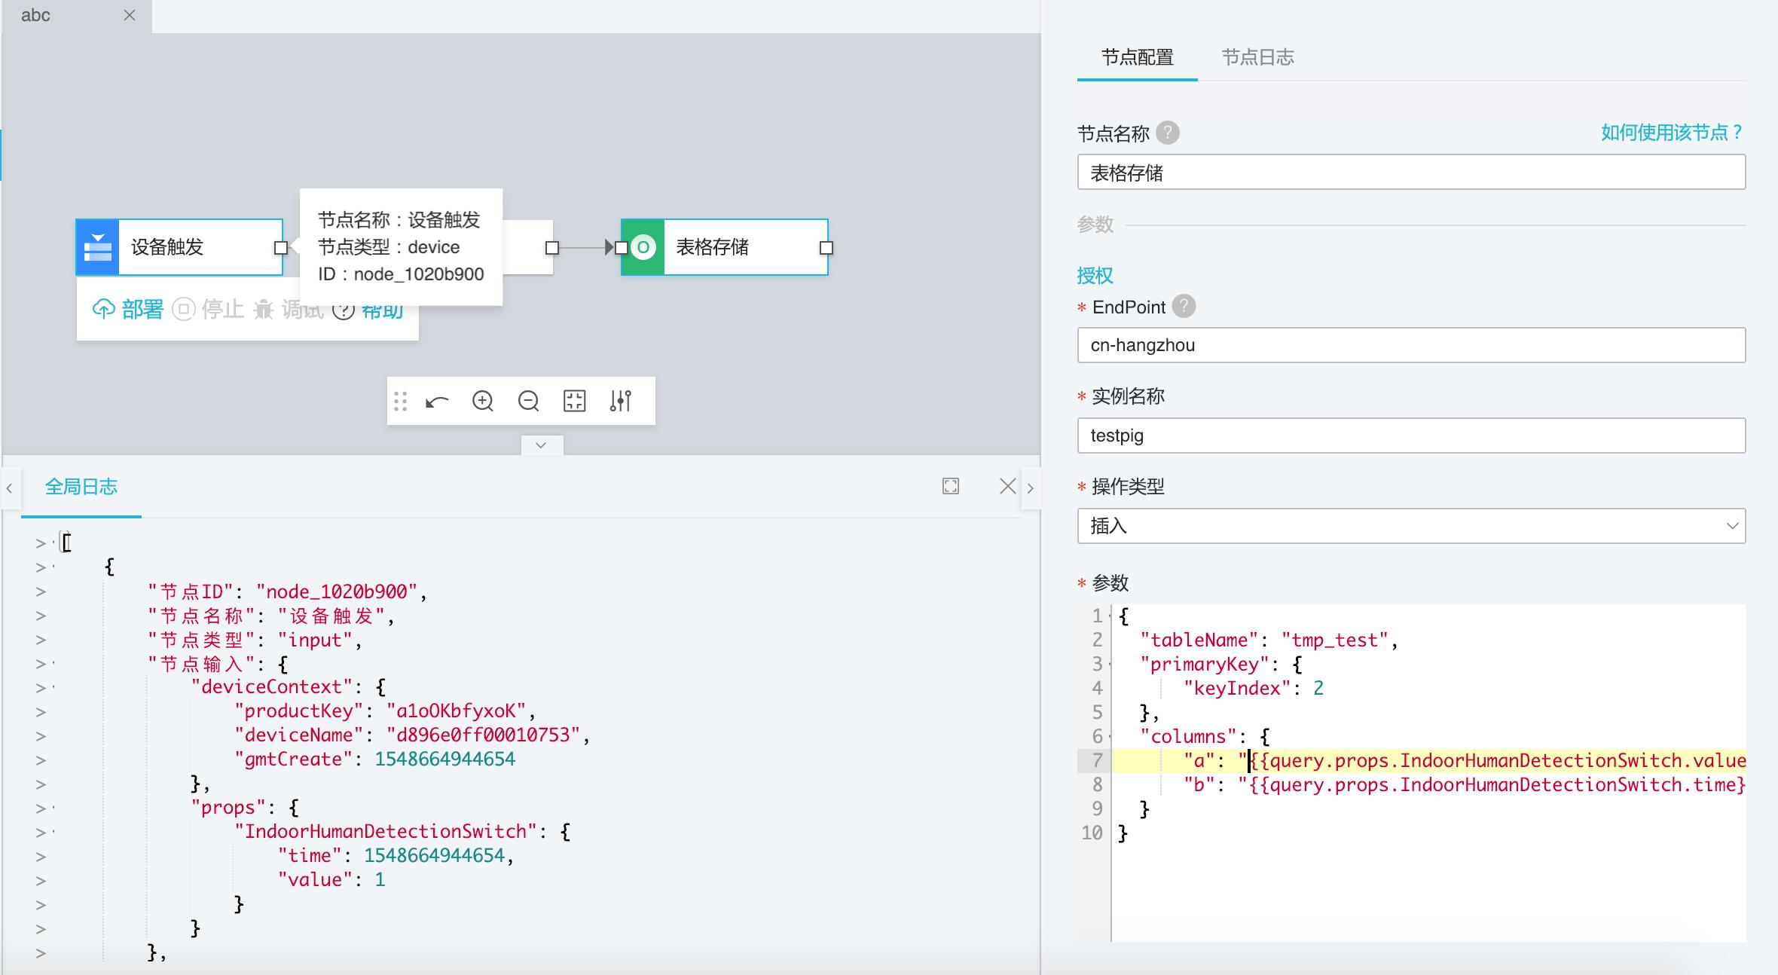Select the zoom out icon on canvas toolbar

click(530, 401)
